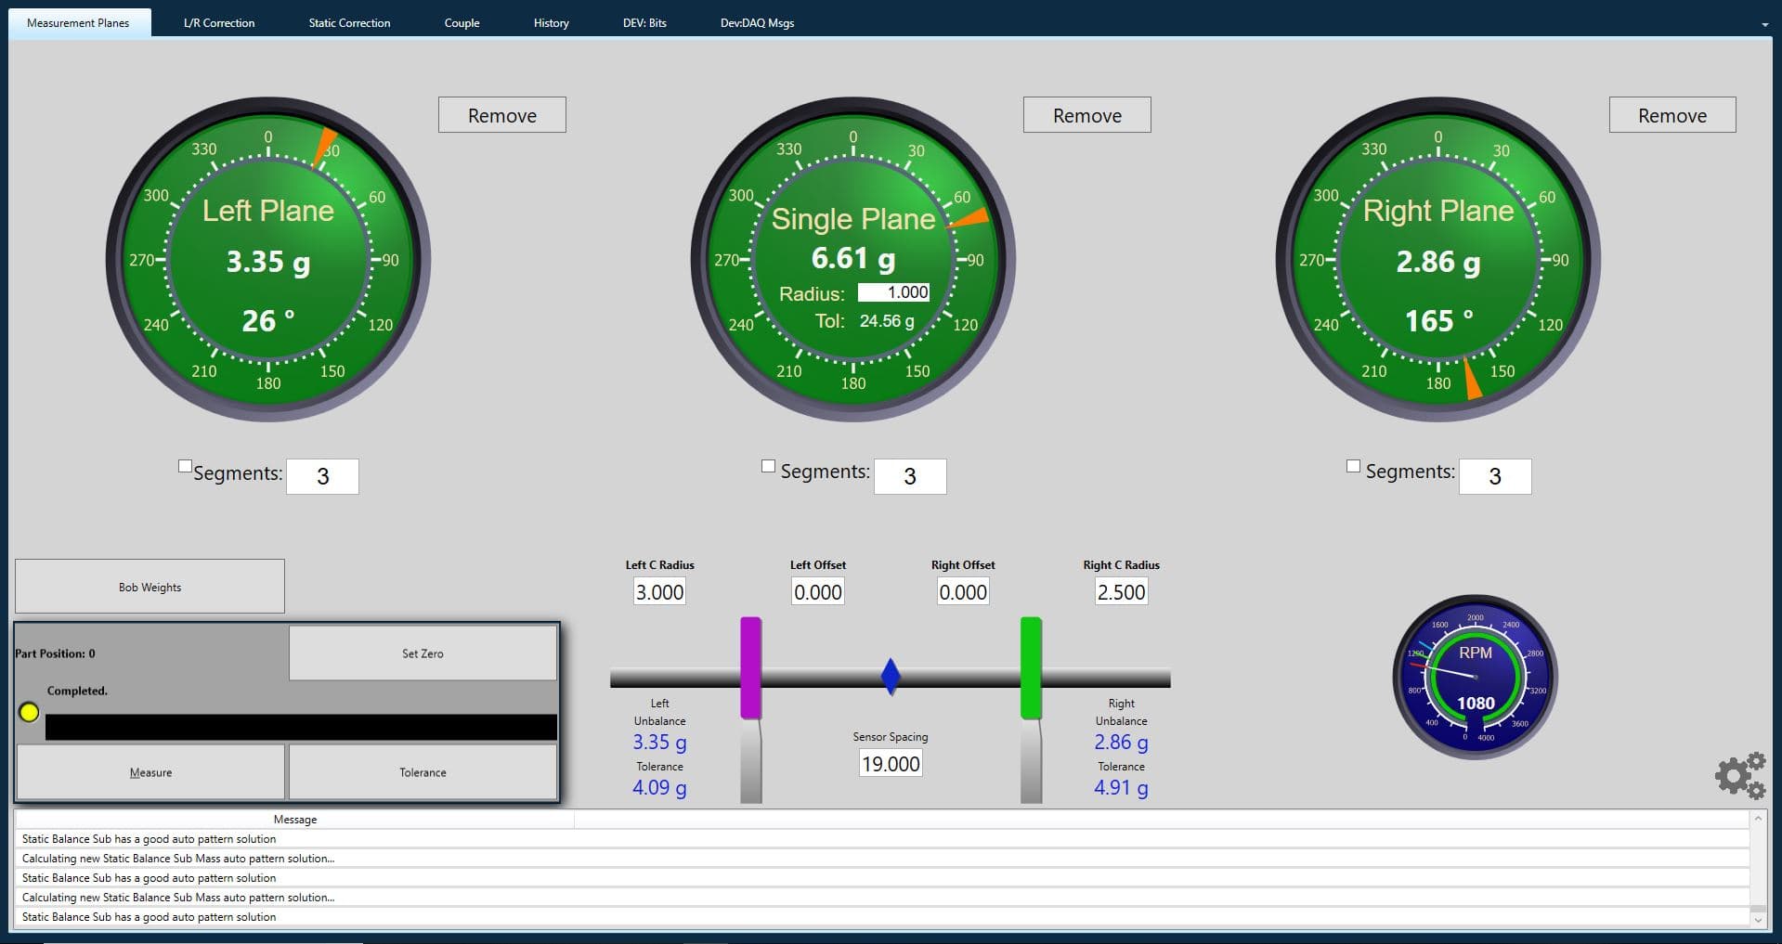1782x944 pixels.
Task: Click the green right sensor marker
Action: pyautogui.click(x=1031, y=668)
